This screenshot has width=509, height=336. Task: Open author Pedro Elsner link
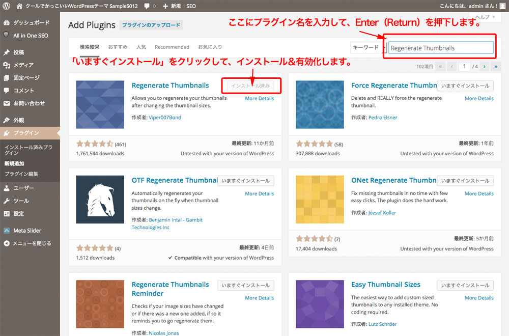click(x=383, y=118)
